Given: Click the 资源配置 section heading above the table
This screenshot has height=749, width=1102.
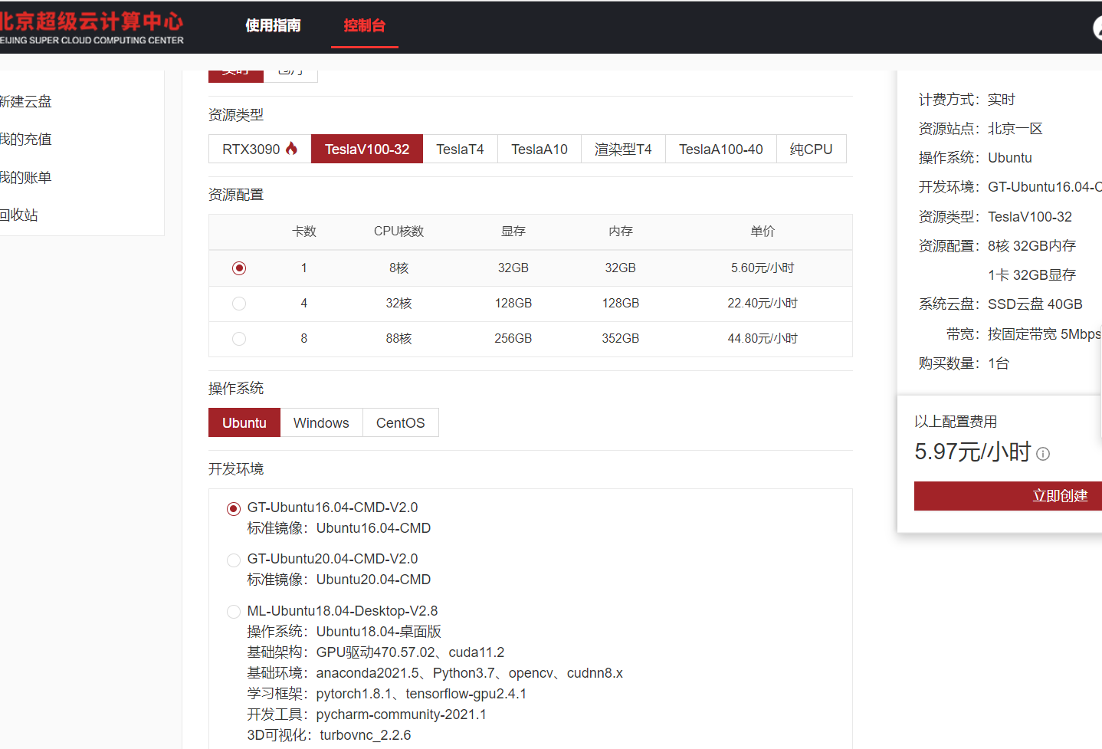Looking at the screenshot, I should tap(236, 195).
